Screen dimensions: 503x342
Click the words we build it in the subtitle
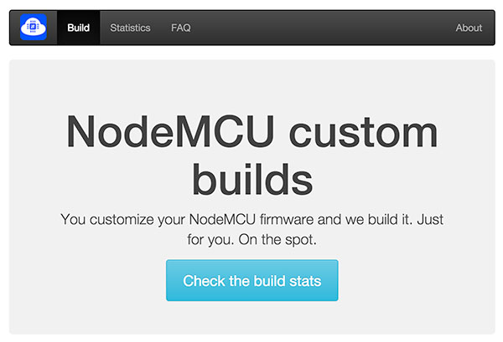click(x=362, y=219)
